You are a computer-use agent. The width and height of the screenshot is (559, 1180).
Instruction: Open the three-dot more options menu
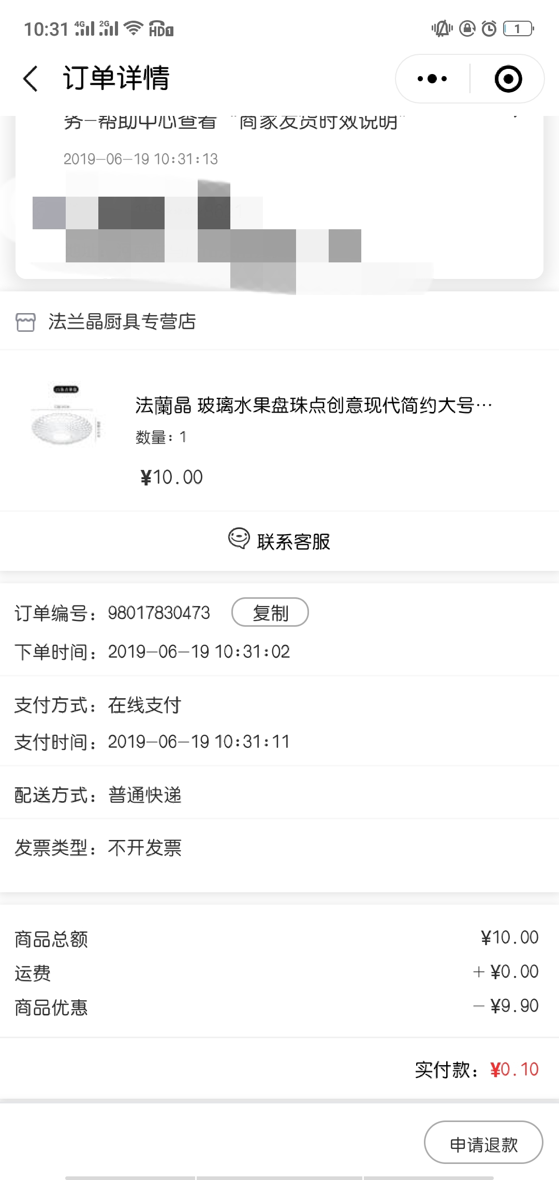pyautogui.click(x=432, y=79)
